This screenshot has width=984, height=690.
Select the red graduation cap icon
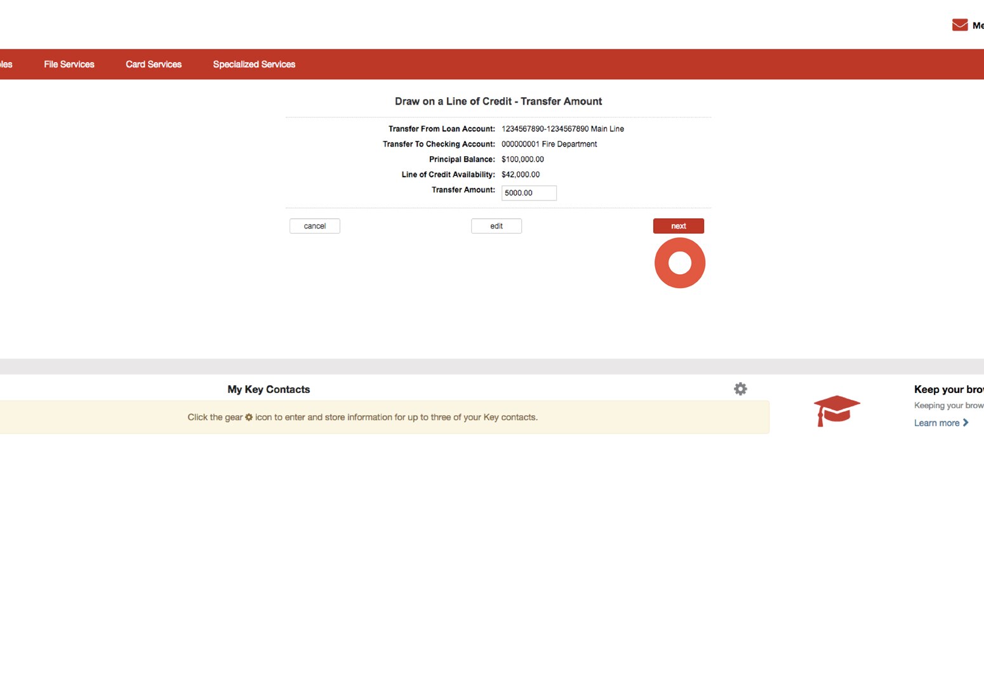(x=837, y=410)
